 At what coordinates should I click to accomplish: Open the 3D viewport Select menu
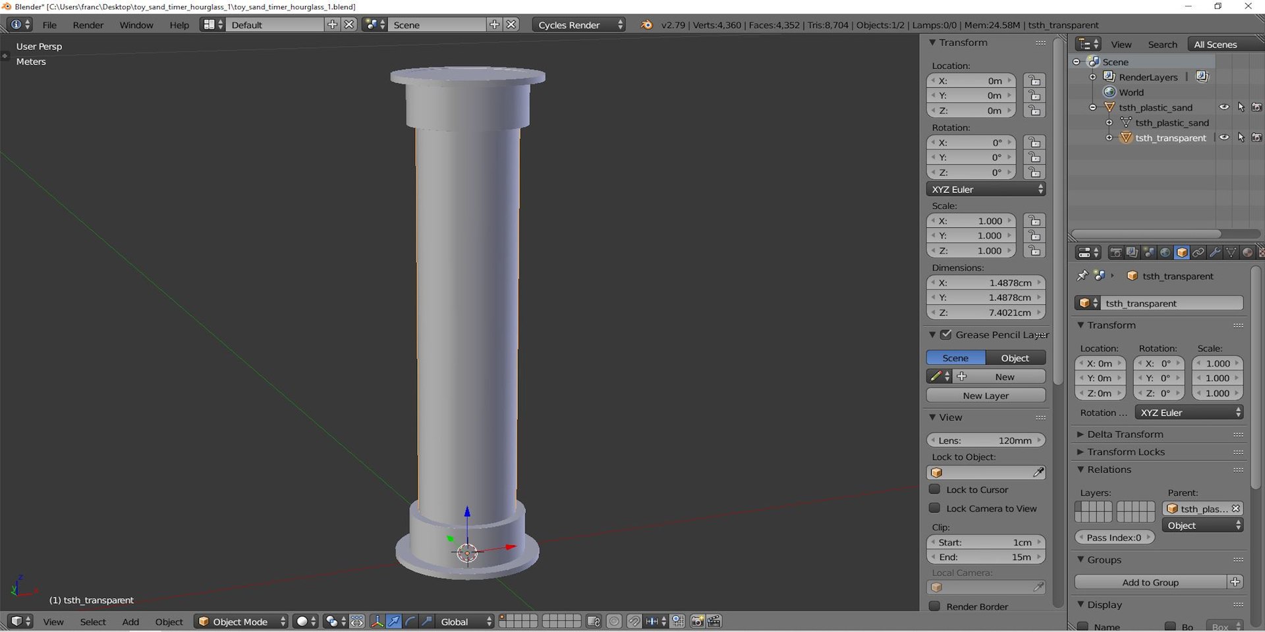click(93, 622)
